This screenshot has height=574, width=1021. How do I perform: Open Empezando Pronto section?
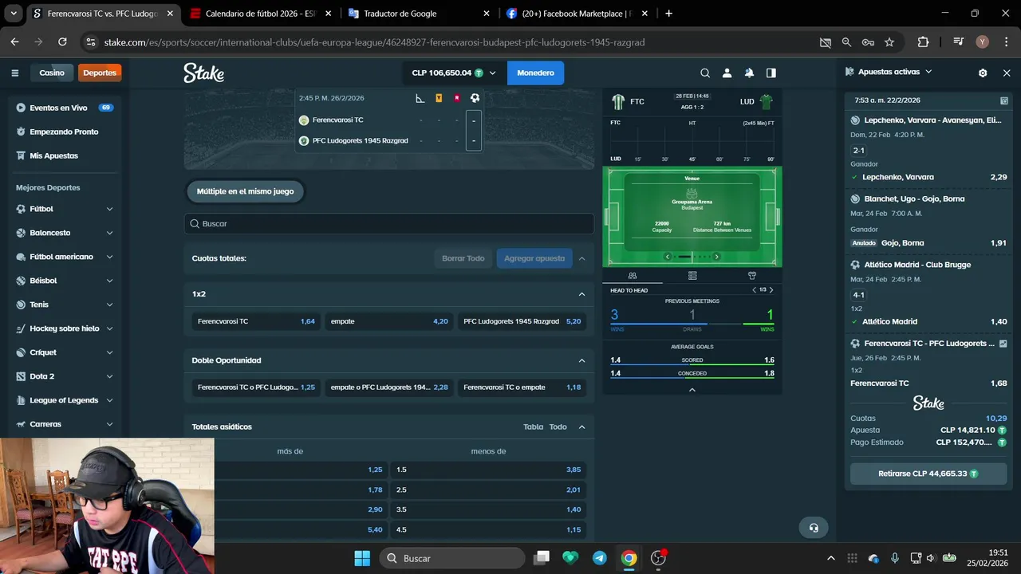pyautogui.click(x=64, y=132)
